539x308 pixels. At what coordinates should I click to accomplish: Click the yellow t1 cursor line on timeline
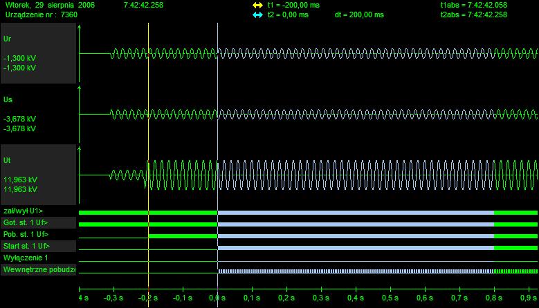pos(149,164)
